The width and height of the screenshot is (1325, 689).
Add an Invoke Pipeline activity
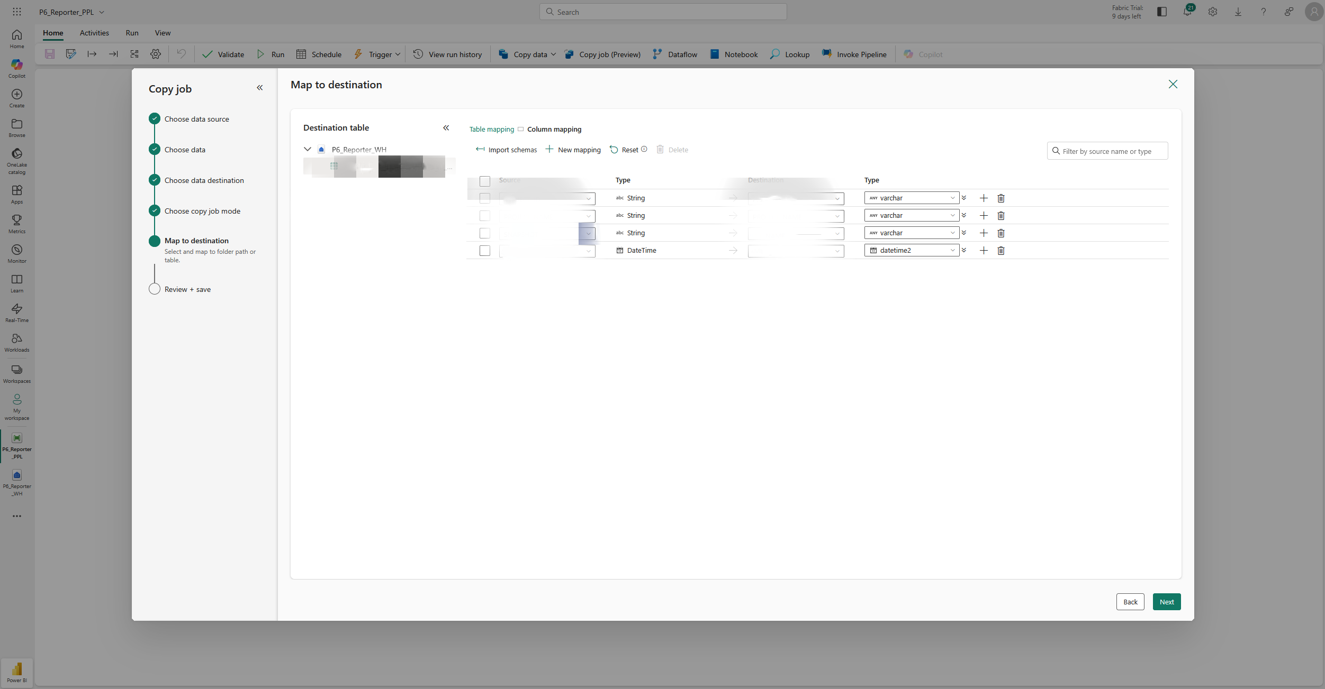tap(854, 54)
